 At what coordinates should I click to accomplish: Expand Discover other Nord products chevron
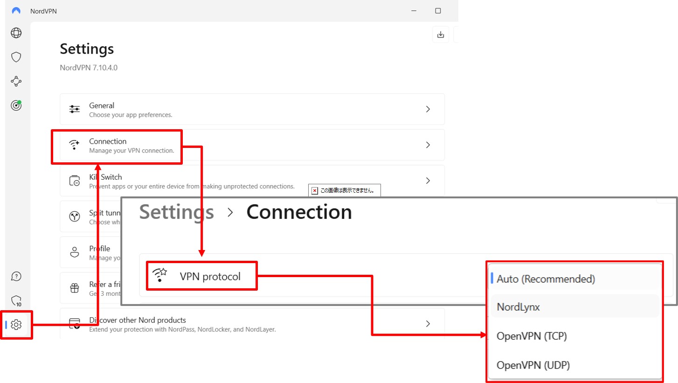(x=428, y=323)
